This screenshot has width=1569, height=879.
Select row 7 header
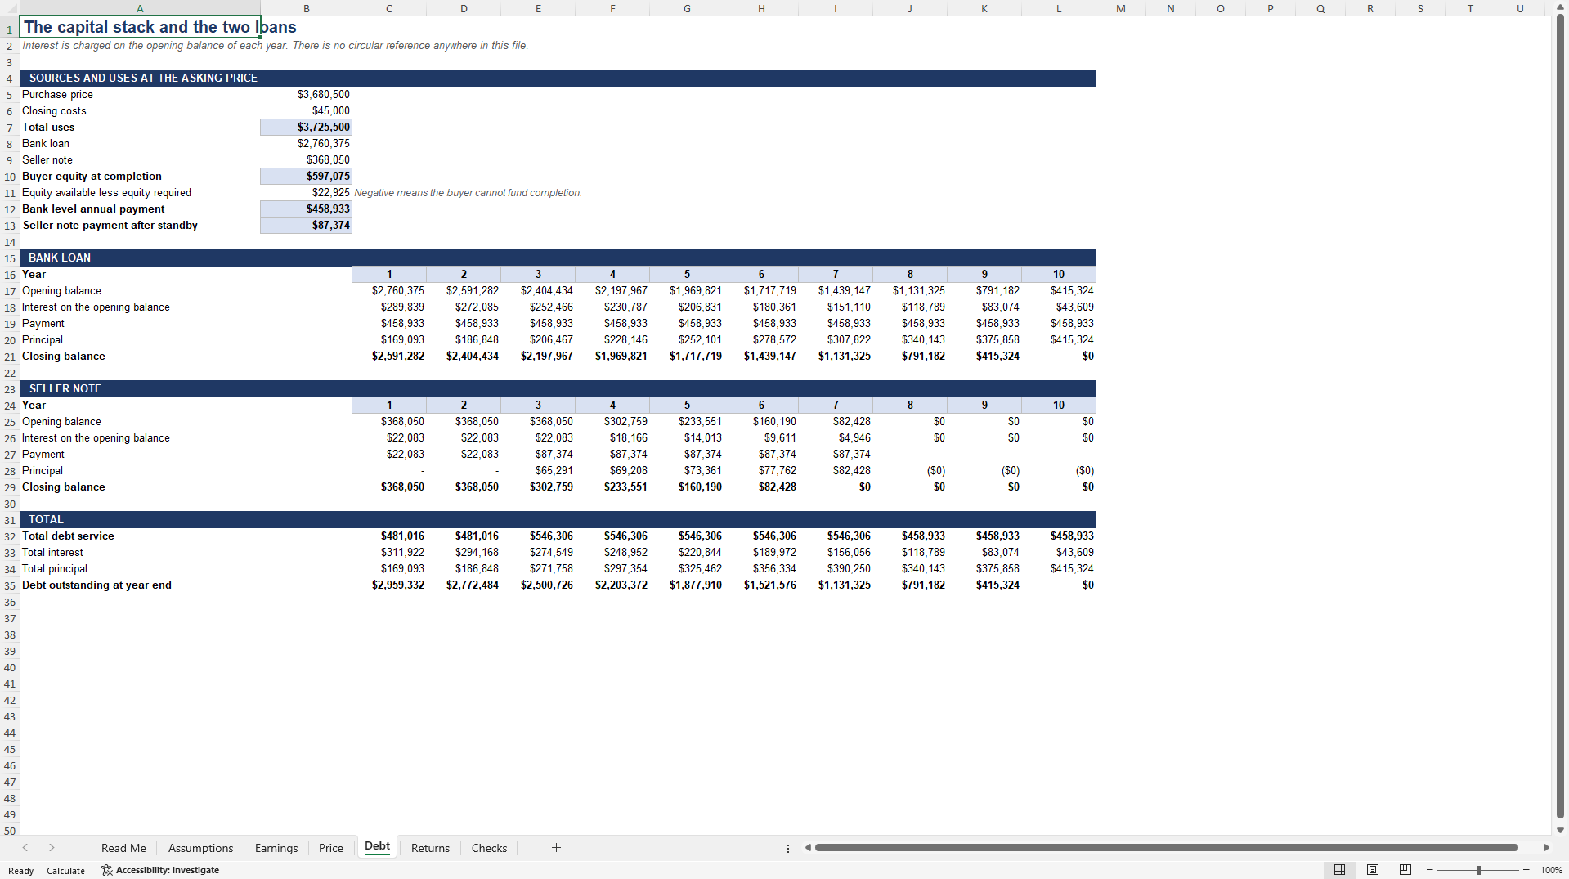point(10,128)
